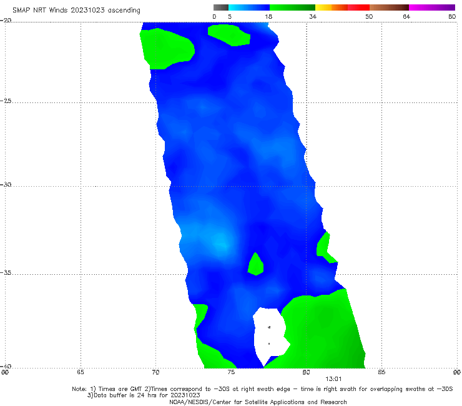
Task: Click the credit "NOAA/NESDIS/Center for Satellite Applications and Research"
Action: coord(258,402)
